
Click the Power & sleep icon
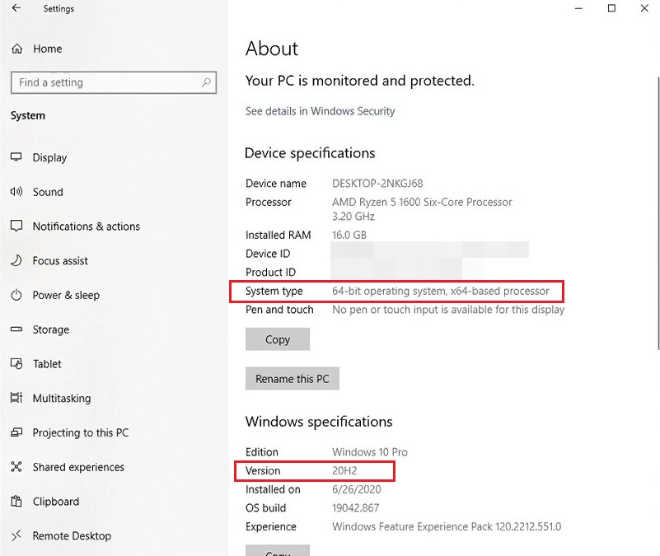(16, 295)
